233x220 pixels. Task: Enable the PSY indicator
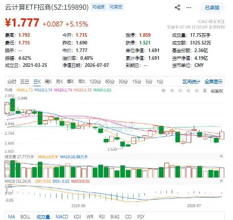click(141, 217)
